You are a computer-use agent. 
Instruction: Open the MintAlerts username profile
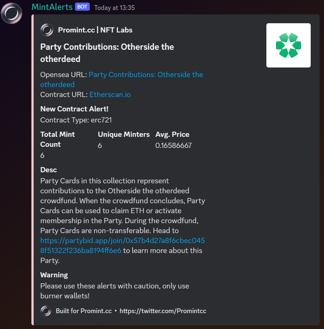(52, 7)
